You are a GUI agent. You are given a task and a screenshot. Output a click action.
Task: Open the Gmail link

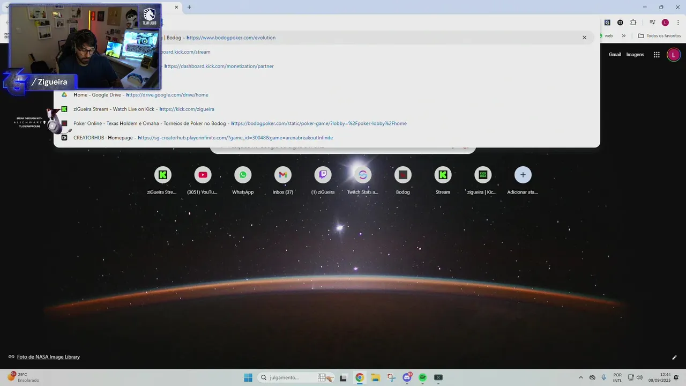[x=615, y=55]
